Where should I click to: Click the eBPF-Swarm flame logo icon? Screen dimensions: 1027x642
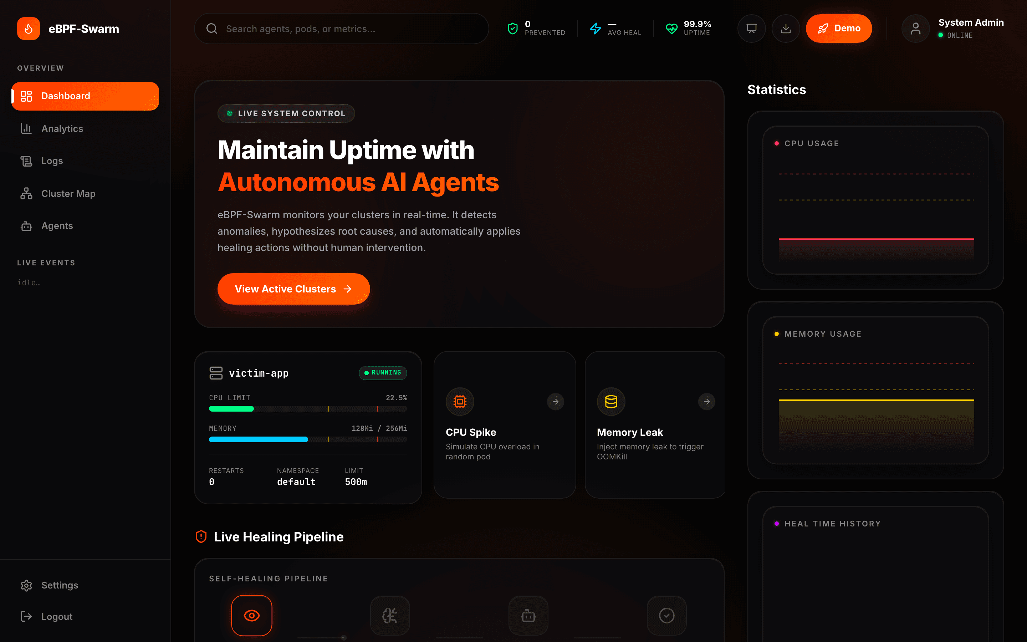(x=29, y=29)
